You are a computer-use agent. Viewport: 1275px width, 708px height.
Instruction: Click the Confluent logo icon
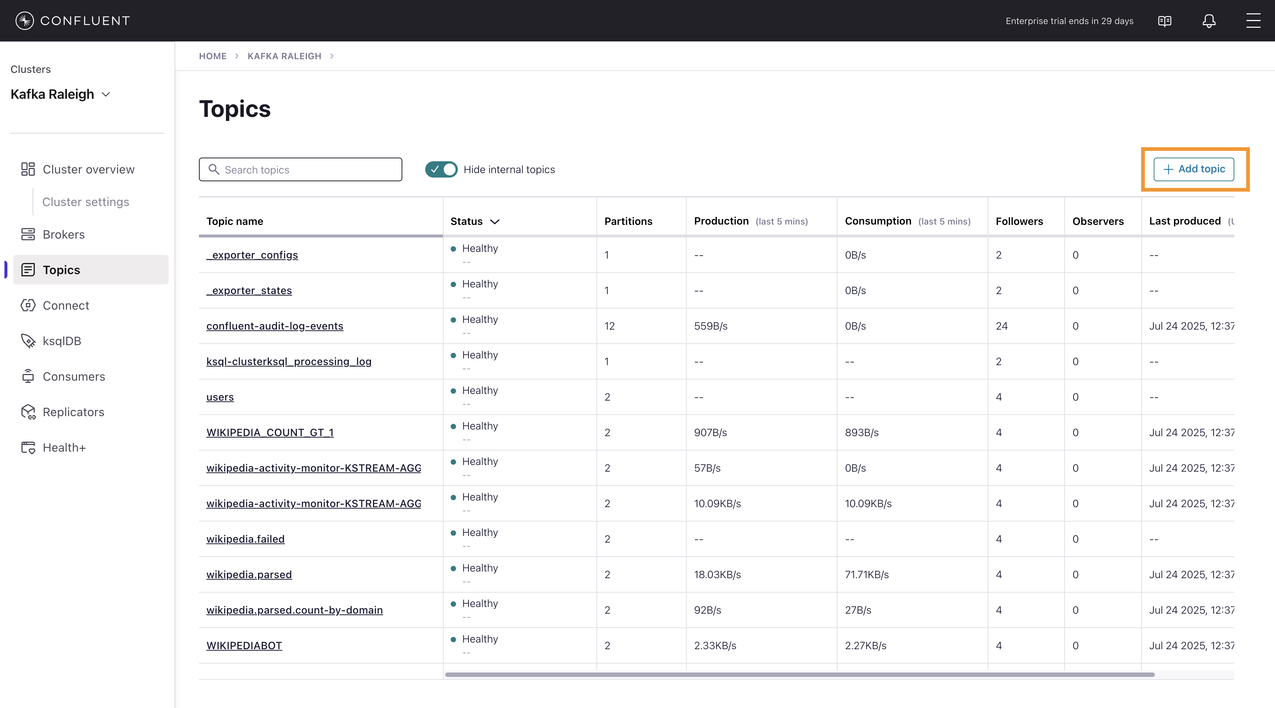coord(24,21)
